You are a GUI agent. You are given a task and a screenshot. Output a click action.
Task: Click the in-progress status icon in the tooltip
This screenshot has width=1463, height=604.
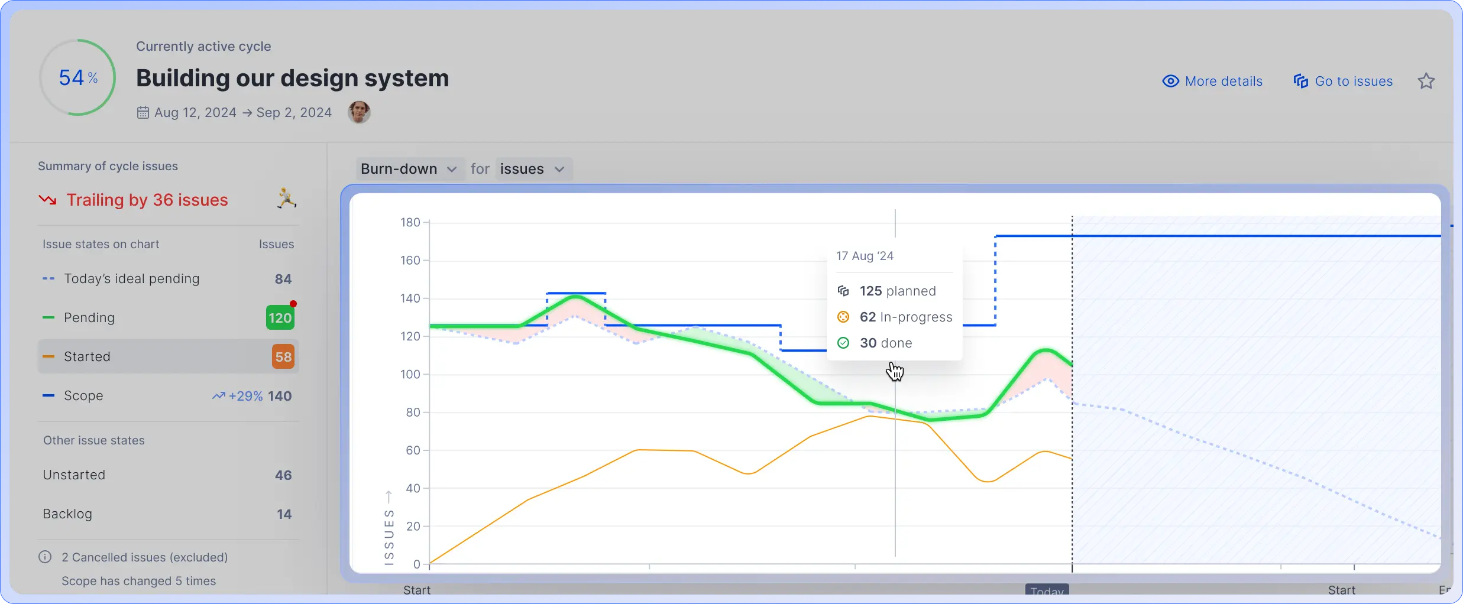843,317
